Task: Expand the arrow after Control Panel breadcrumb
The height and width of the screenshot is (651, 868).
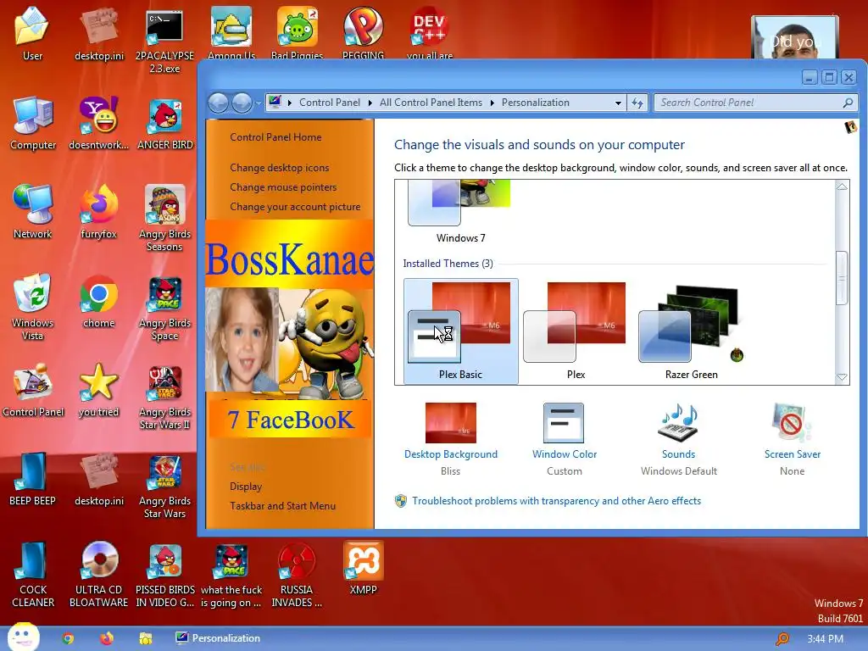Action: click(x=370, y=103)
